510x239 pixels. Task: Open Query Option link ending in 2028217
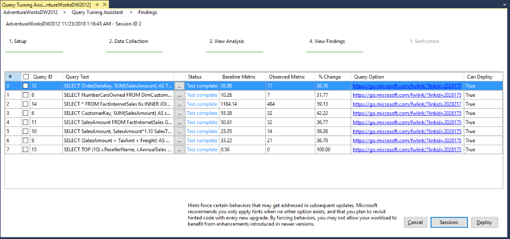(407, 104)
